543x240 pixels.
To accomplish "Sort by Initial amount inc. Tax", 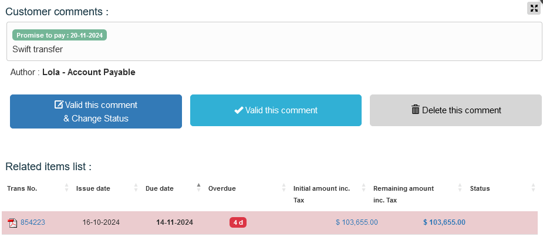I will pos(322,188).
